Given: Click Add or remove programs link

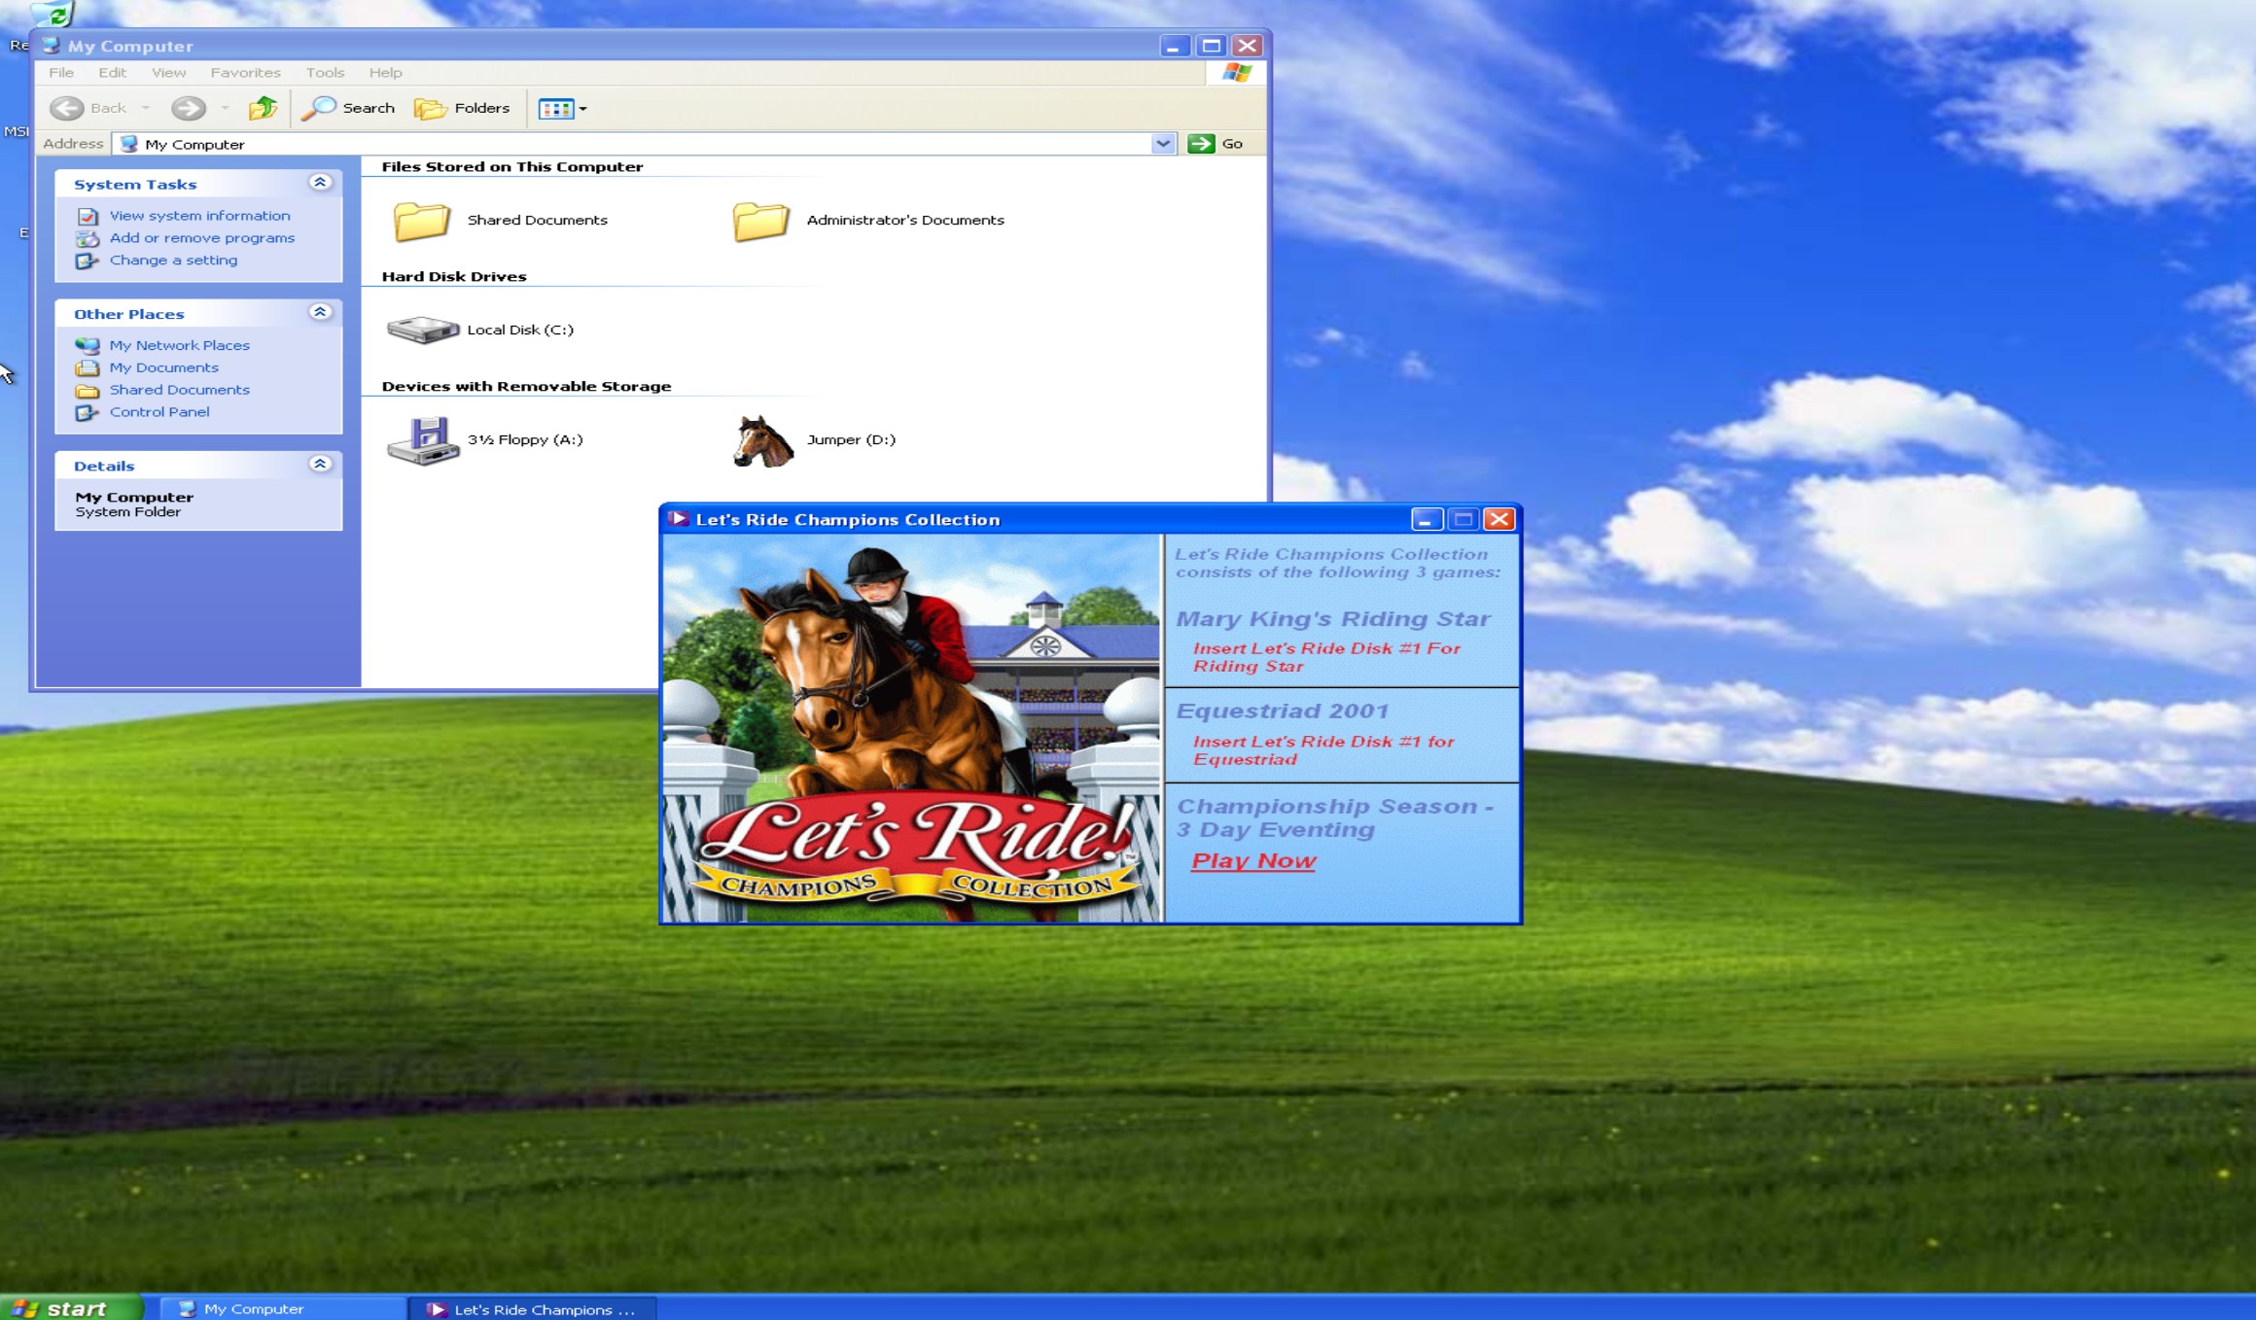Looking at the screenshot, I should pos(202,238).
